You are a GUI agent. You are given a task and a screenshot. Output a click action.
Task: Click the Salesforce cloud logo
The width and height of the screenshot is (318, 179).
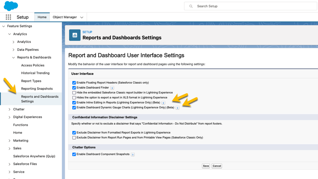[11, 6]
